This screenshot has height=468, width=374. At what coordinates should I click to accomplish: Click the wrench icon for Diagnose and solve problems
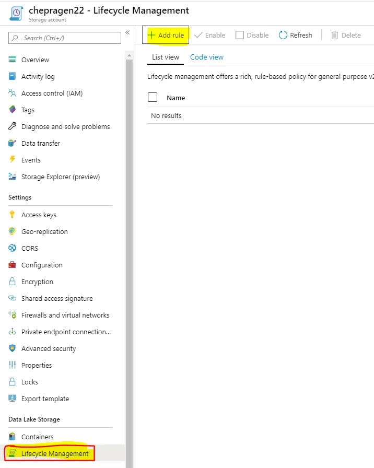tap(12, 126)
